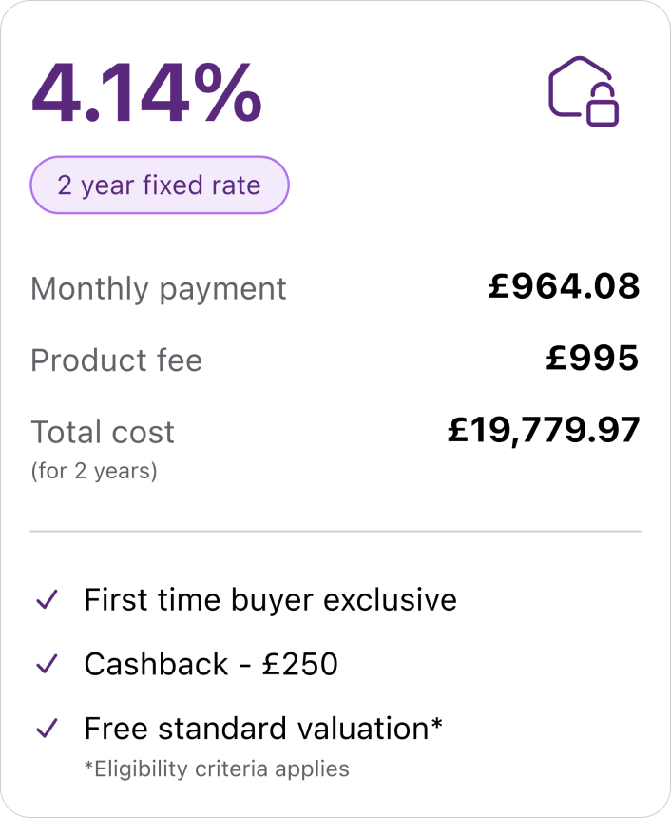
Task: Click checkmark beside First time buyer exclusive
Action: 47,600
